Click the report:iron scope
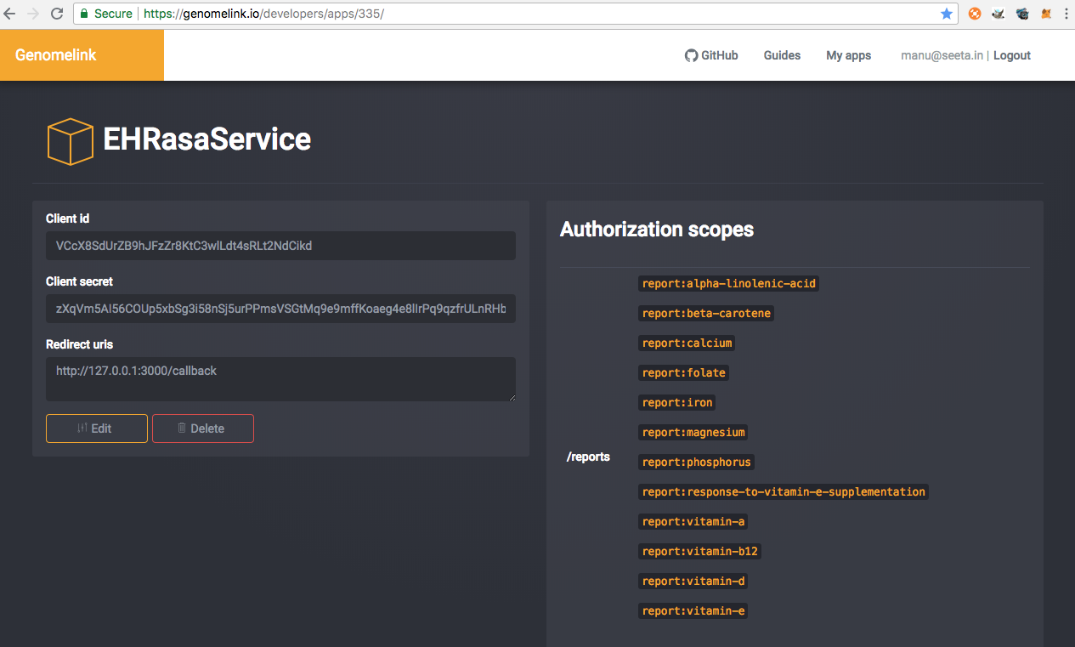 coord(677,403)
